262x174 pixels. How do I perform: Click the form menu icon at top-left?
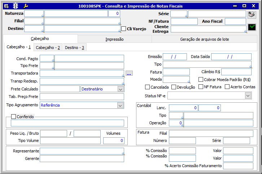[x=6, y=6]
